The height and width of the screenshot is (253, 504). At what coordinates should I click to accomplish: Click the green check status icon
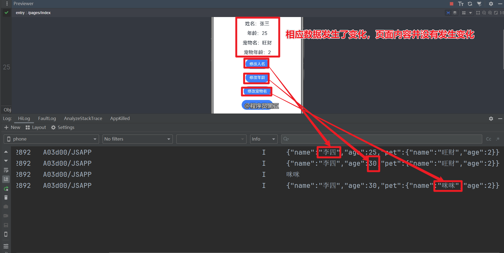pos(6,13)
